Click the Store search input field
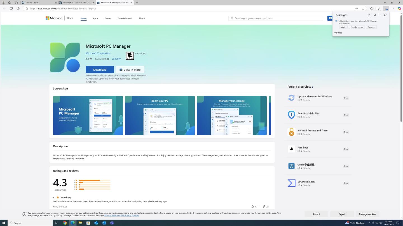This screenshot has height=226, width=403. 277,18
